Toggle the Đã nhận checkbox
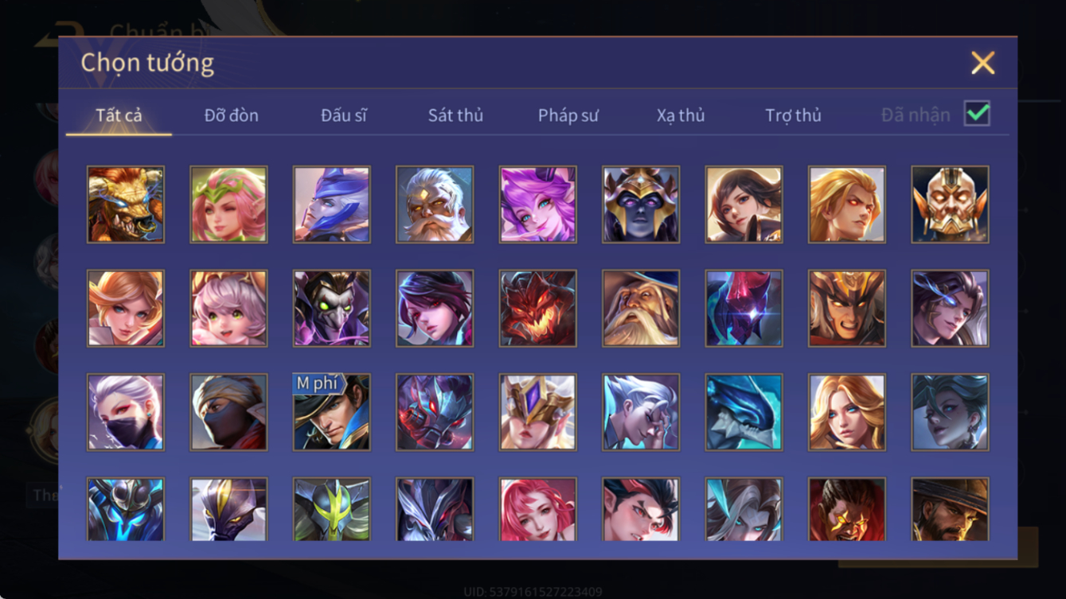1066x599 pixels. [977, 114]
